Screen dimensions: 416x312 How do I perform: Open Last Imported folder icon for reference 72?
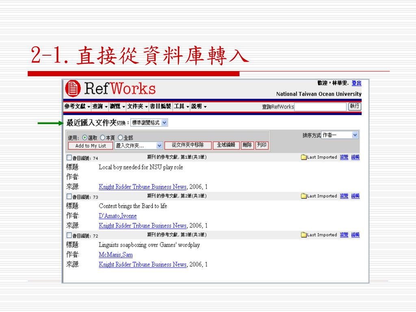pos(304,235)
